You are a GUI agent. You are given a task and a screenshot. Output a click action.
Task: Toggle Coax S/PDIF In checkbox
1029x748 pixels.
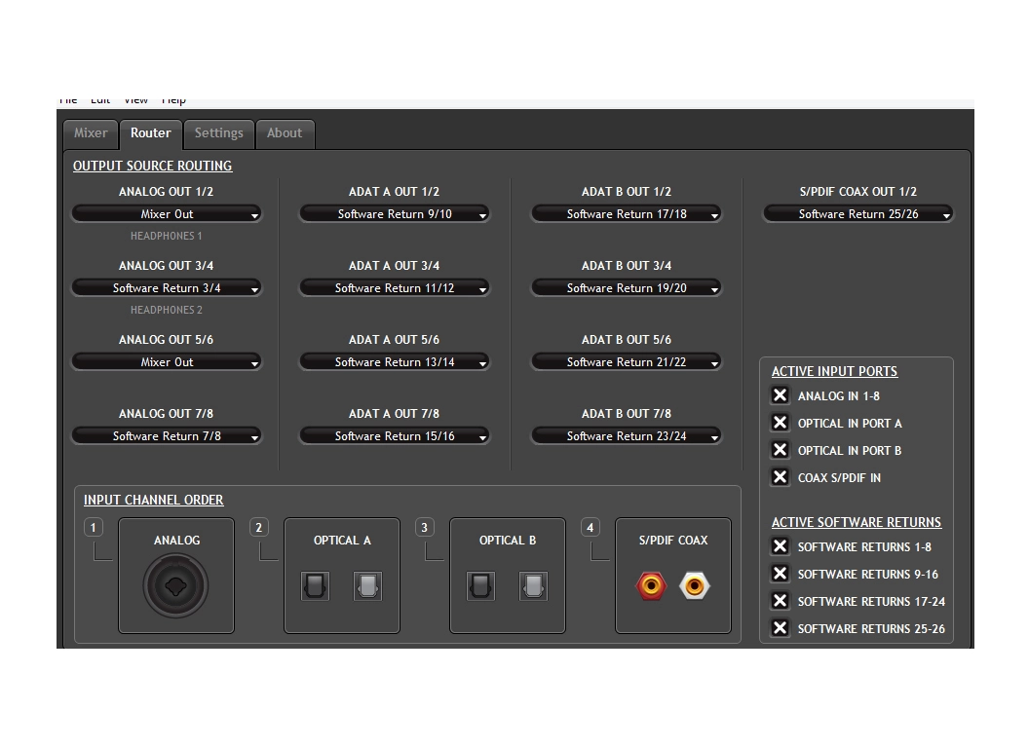[780, 477]
